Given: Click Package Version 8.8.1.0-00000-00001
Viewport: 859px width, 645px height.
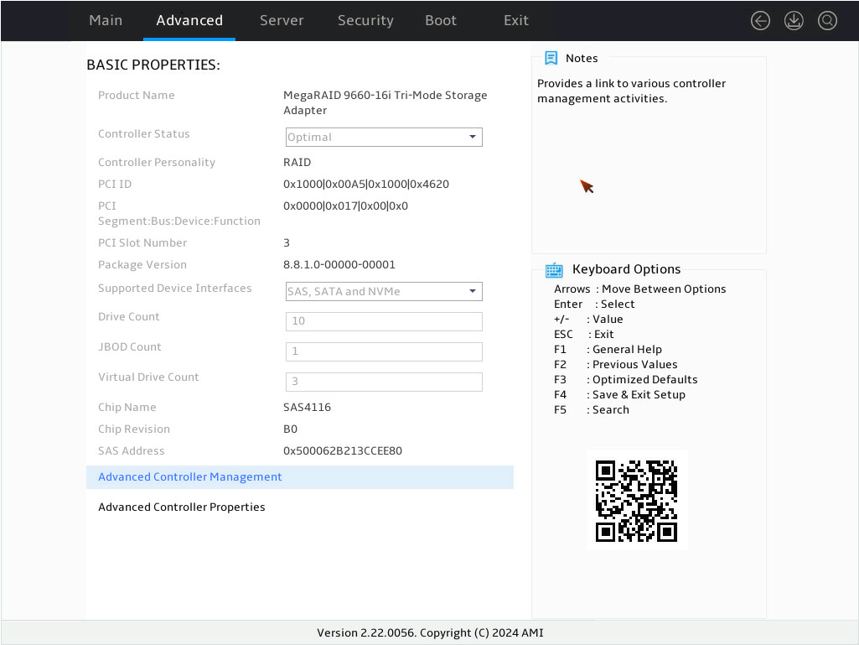Looking at the screenshot, I should pos(339,265).
